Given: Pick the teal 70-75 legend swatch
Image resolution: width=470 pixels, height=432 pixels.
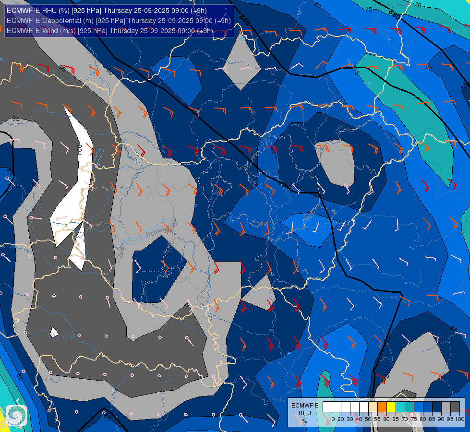Looking at the screenshot, I should (410, 407).
